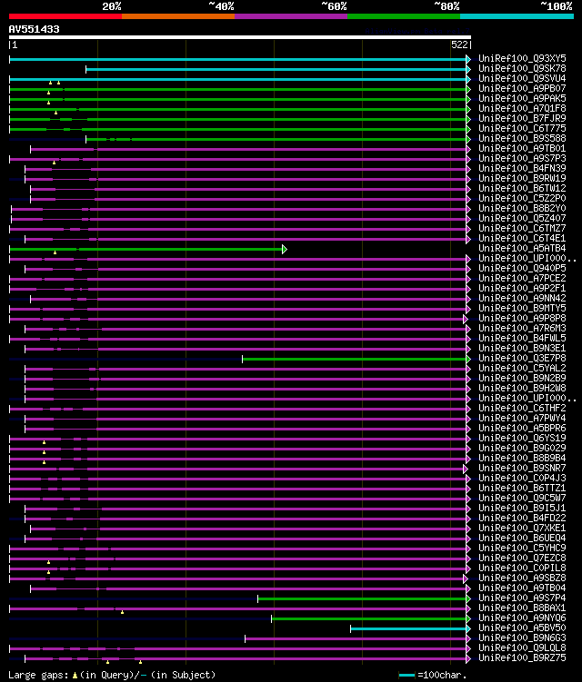The width and height of the screenshot is (582, 682).
Task: Click the UniRef100_B6TTZ1 label
Action: click(x=522, y=489)
